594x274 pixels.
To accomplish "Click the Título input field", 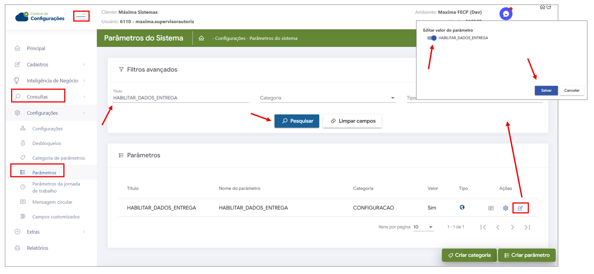I will (x=181, y=98).
